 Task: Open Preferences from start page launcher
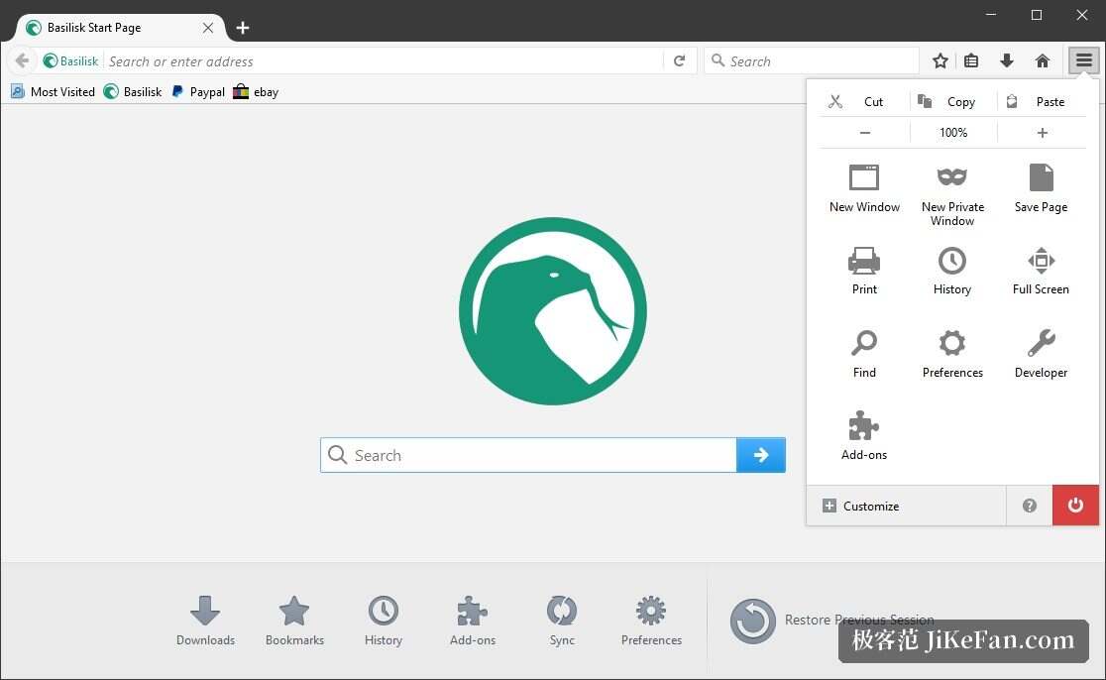(x=651, y=621)
